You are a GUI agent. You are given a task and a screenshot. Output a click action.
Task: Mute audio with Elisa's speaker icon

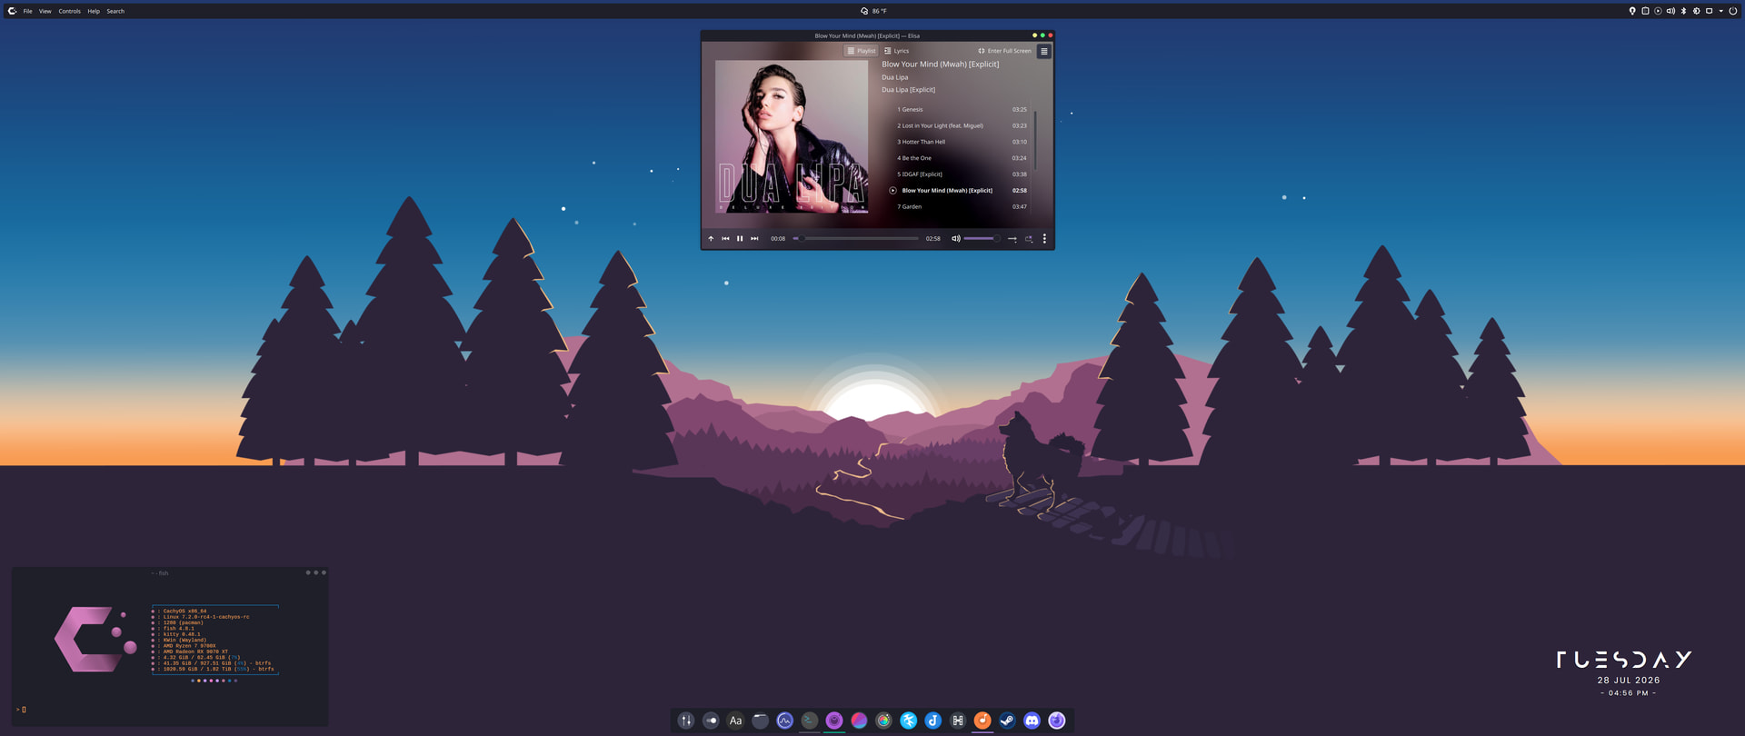coord(955,239)
